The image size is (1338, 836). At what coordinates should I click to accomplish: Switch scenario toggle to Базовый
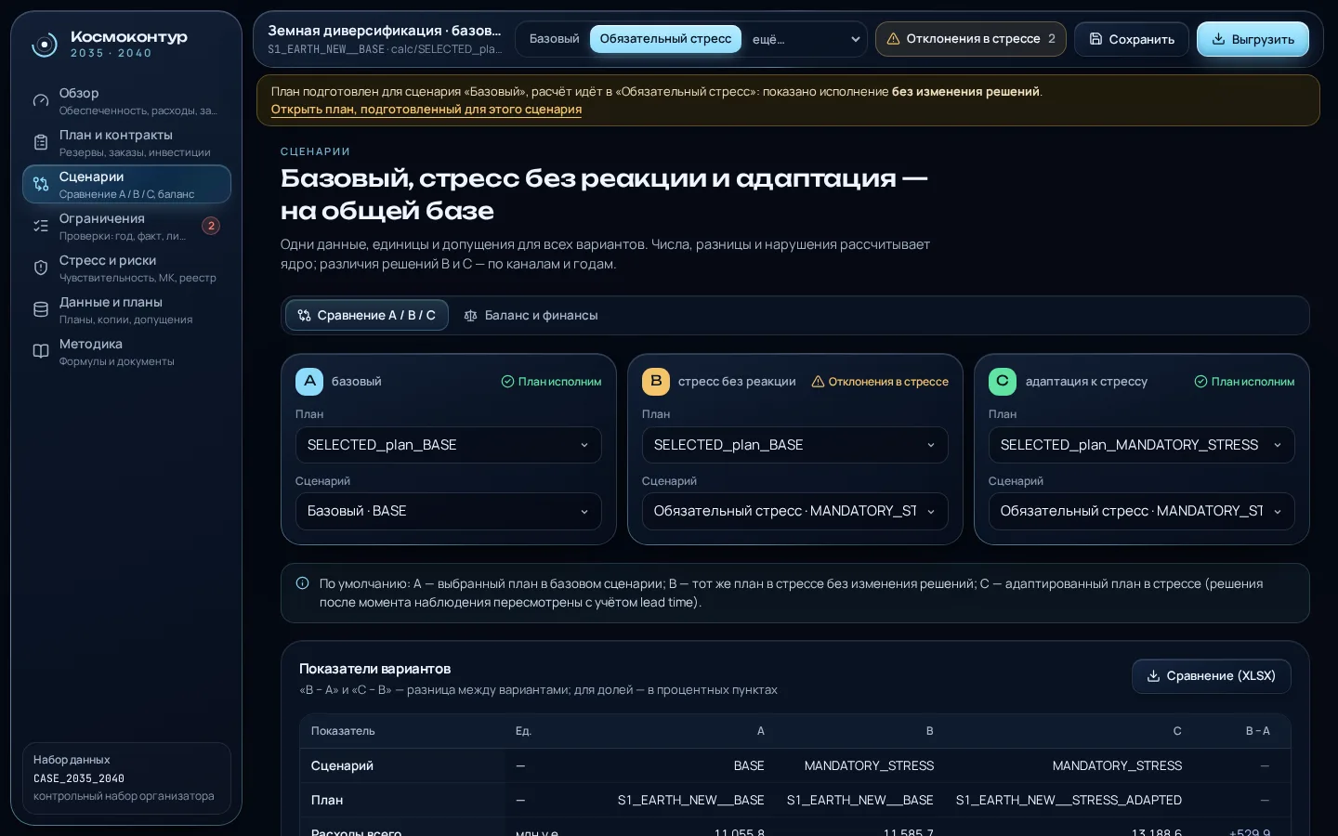click(x=554, y=39)
